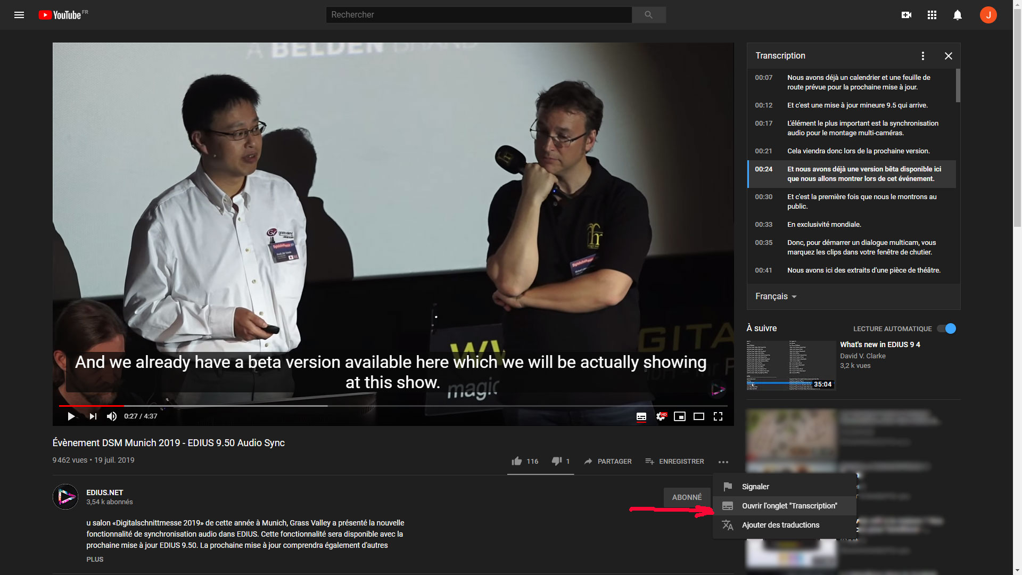1022x575 pixels.
Task: Open David V. Clarke channel link
Action: pos(862,356)
